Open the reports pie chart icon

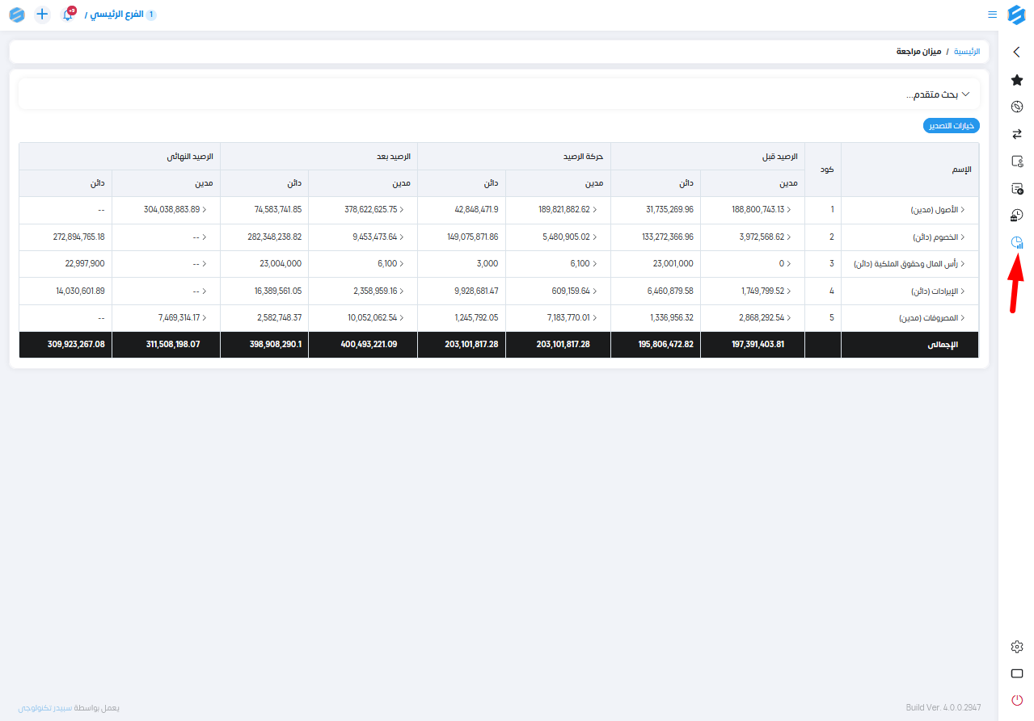(x=1017, y=242)
